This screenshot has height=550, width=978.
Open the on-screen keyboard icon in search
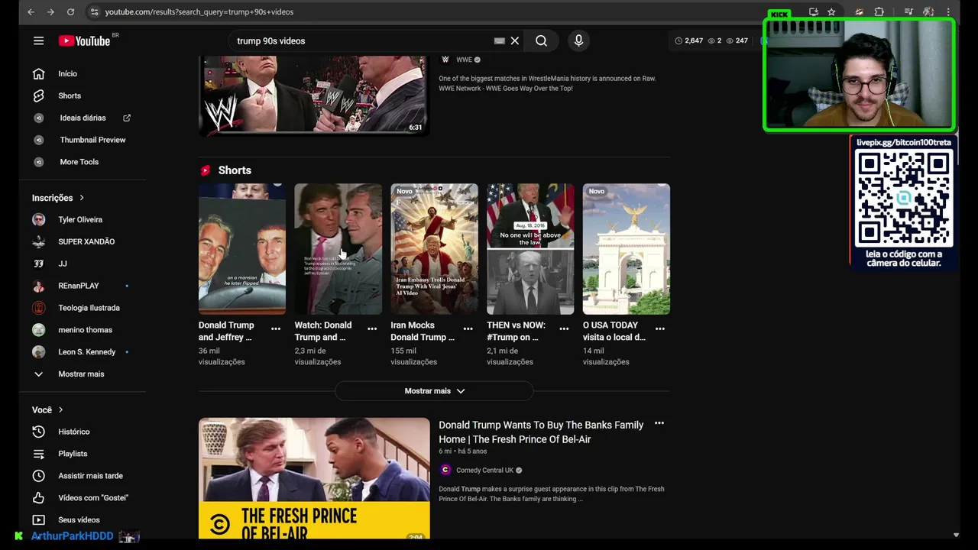click(499, 40)
